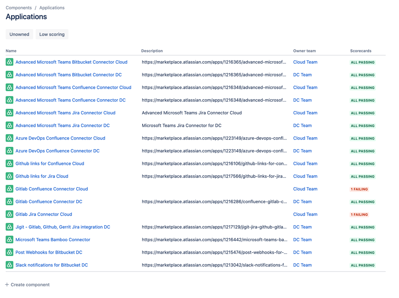Click the icon beside Slack notifications for Bitbucket DC
Viewport: 399px width, 298px height.
[9, 265]
